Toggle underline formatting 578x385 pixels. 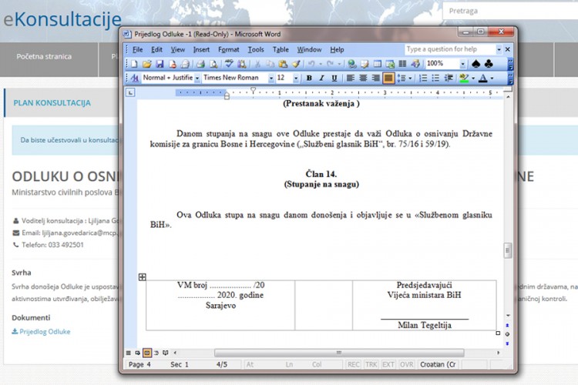pos(334,79)
